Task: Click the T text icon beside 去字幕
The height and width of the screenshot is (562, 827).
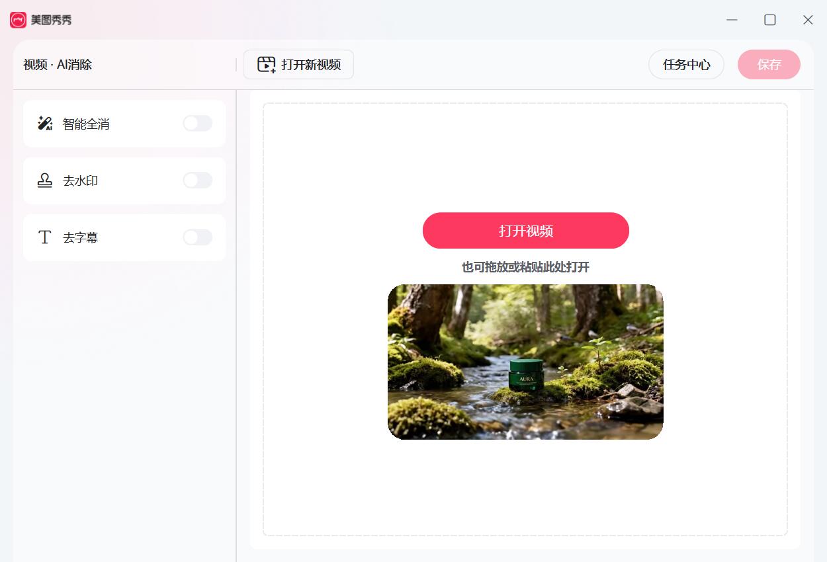Action: pos(45,237)
